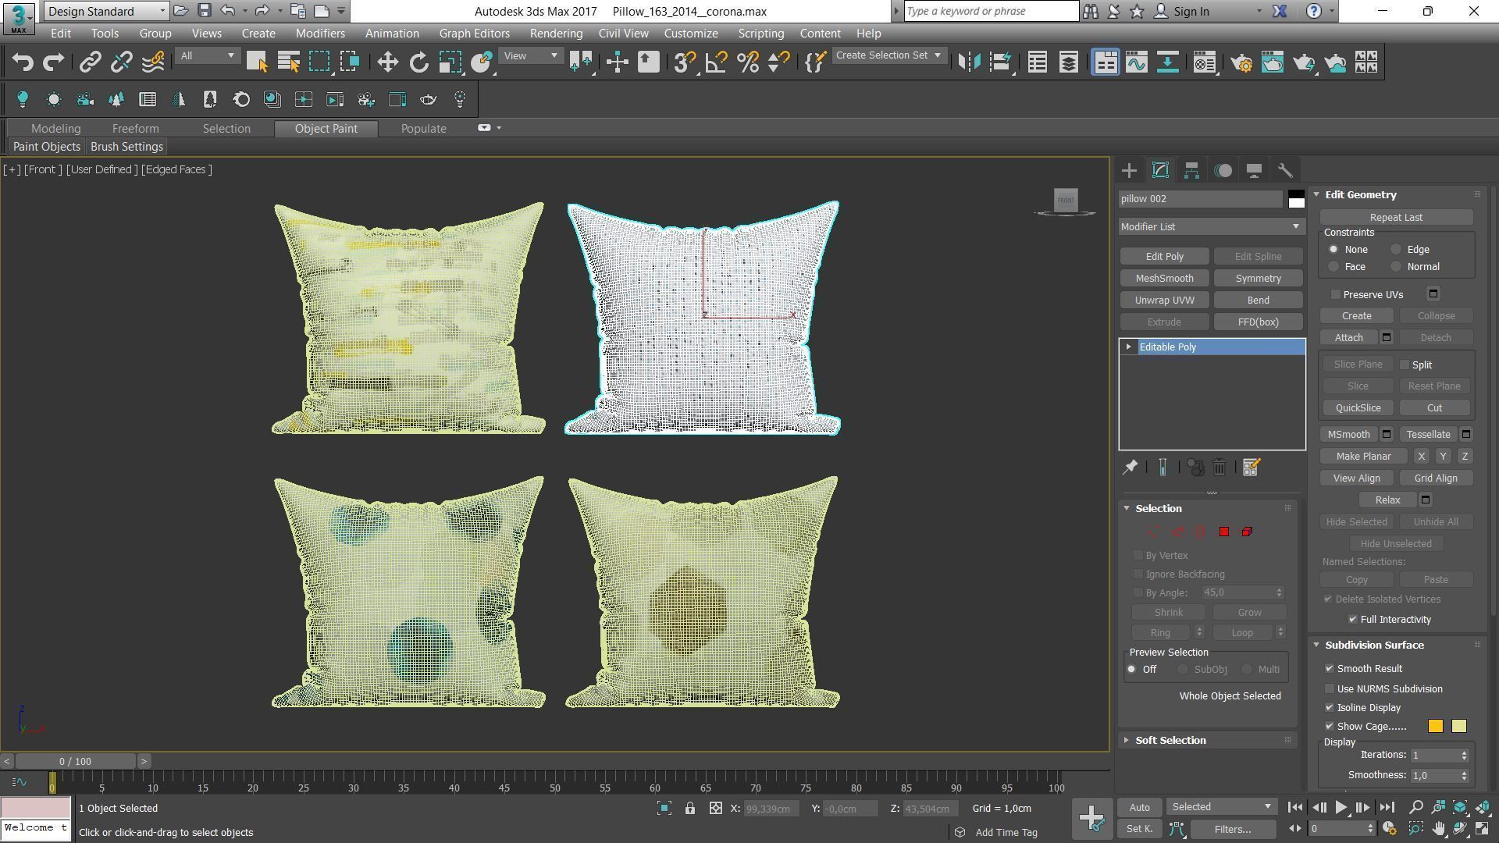1499x843 pixels.
Task: Open the Scripting menu
Action: point(760,34)
